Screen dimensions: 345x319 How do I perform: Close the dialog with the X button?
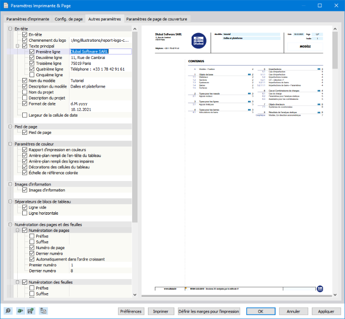tap(336, 5)
